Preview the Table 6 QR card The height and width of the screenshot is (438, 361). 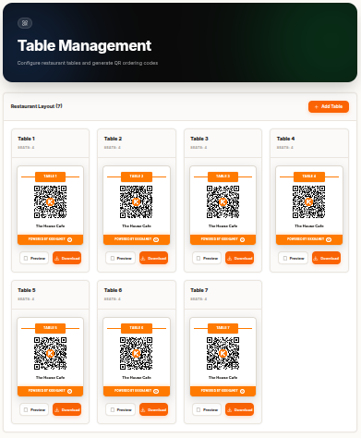pos(121,409)
